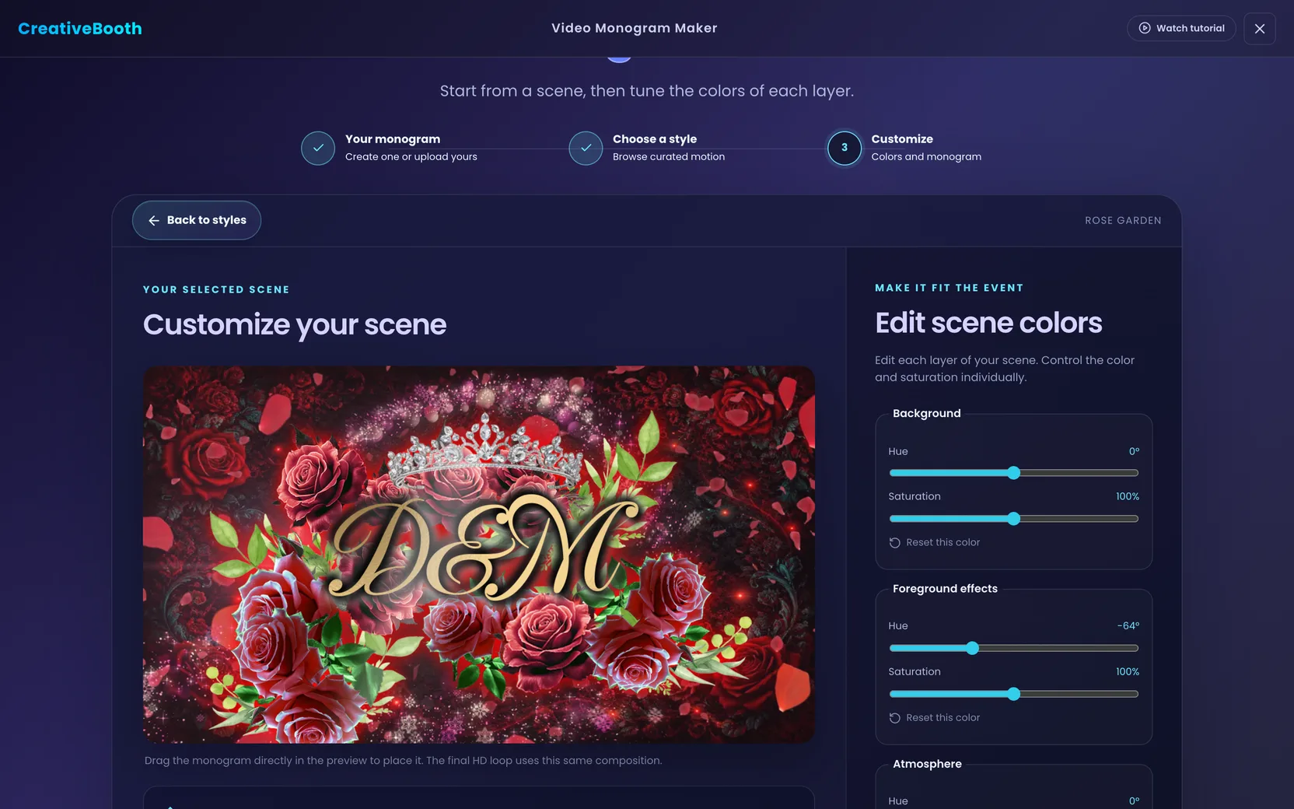Click the play icon in Watch tutorial
Screen dimensions: 1294x809
[x=1145, y=28]
